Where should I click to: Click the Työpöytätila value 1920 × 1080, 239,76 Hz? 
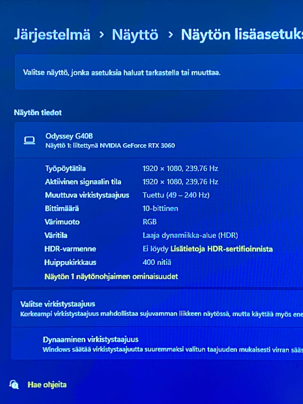[180, 169]
